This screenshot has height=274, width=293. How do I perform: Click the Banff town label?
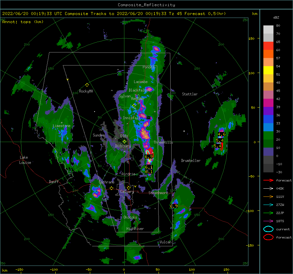(x=54, y=181)
